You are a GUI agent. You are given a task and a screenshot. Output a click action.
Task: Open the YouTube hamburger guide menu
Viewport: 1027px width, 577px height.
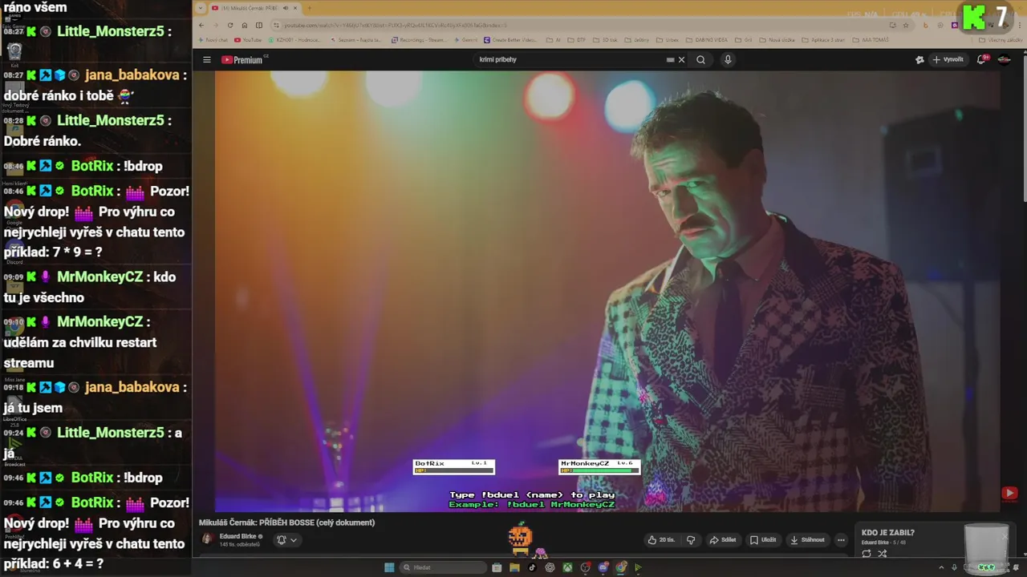pyautogui.click(x=206, y=59)
